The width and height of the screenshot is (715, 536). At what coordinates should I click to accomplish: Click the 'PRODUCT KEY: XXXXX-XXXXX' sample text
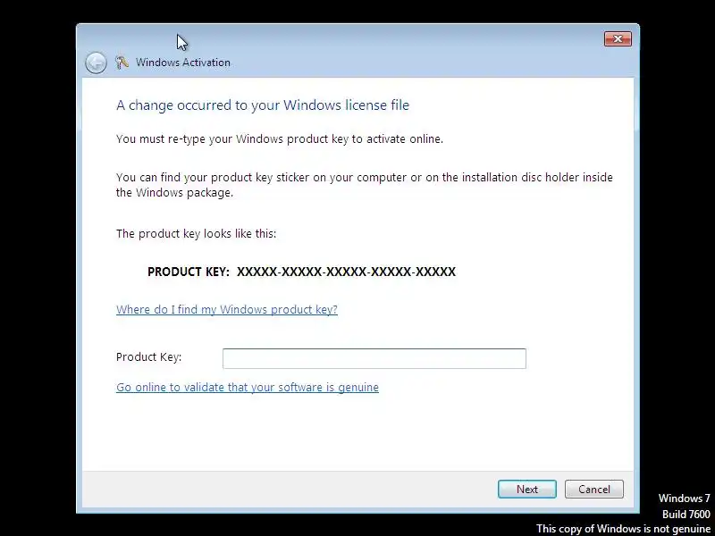(x=301, y=272)
